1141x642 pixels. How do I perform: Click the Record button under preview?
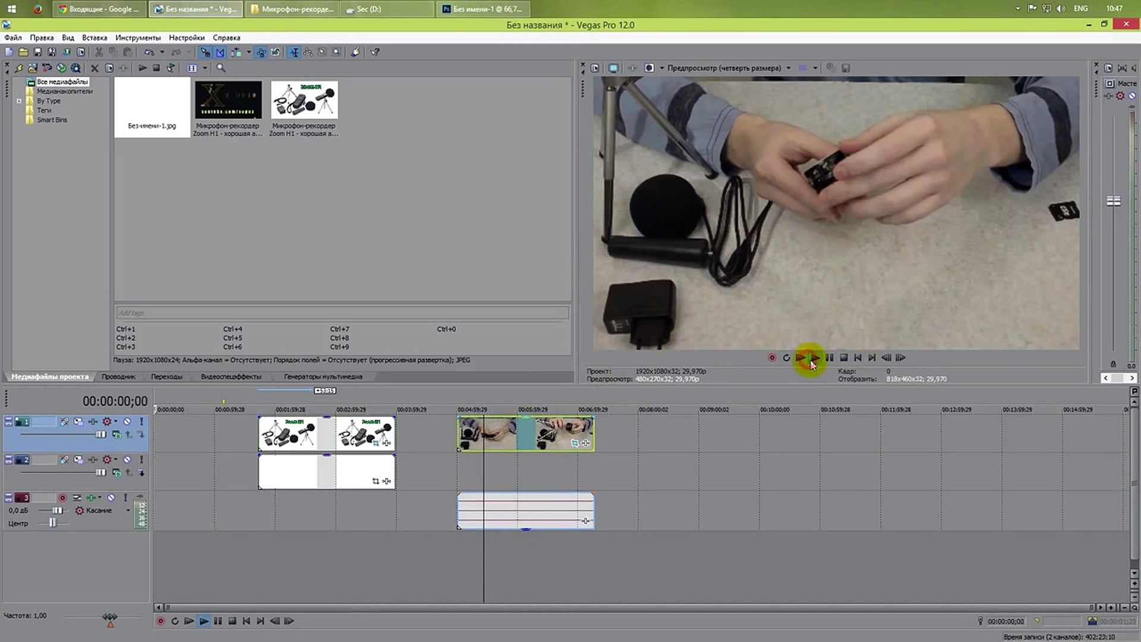pos(772,358)
